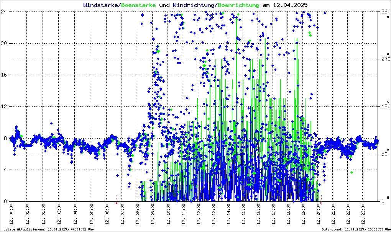Click the W compass letter above 270
This screenshot has height=232, width=391.
[x=388, y=54]
